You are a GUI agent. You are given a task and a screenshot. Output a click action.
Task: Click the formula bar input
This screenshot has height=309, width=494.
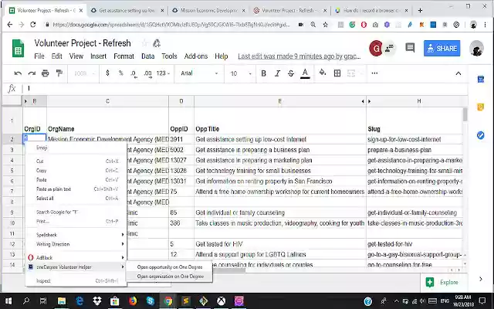(245, 89)
